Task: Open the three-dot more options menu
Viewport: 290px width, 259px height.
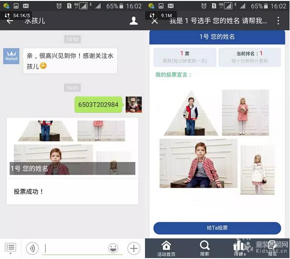Action: 278,21
